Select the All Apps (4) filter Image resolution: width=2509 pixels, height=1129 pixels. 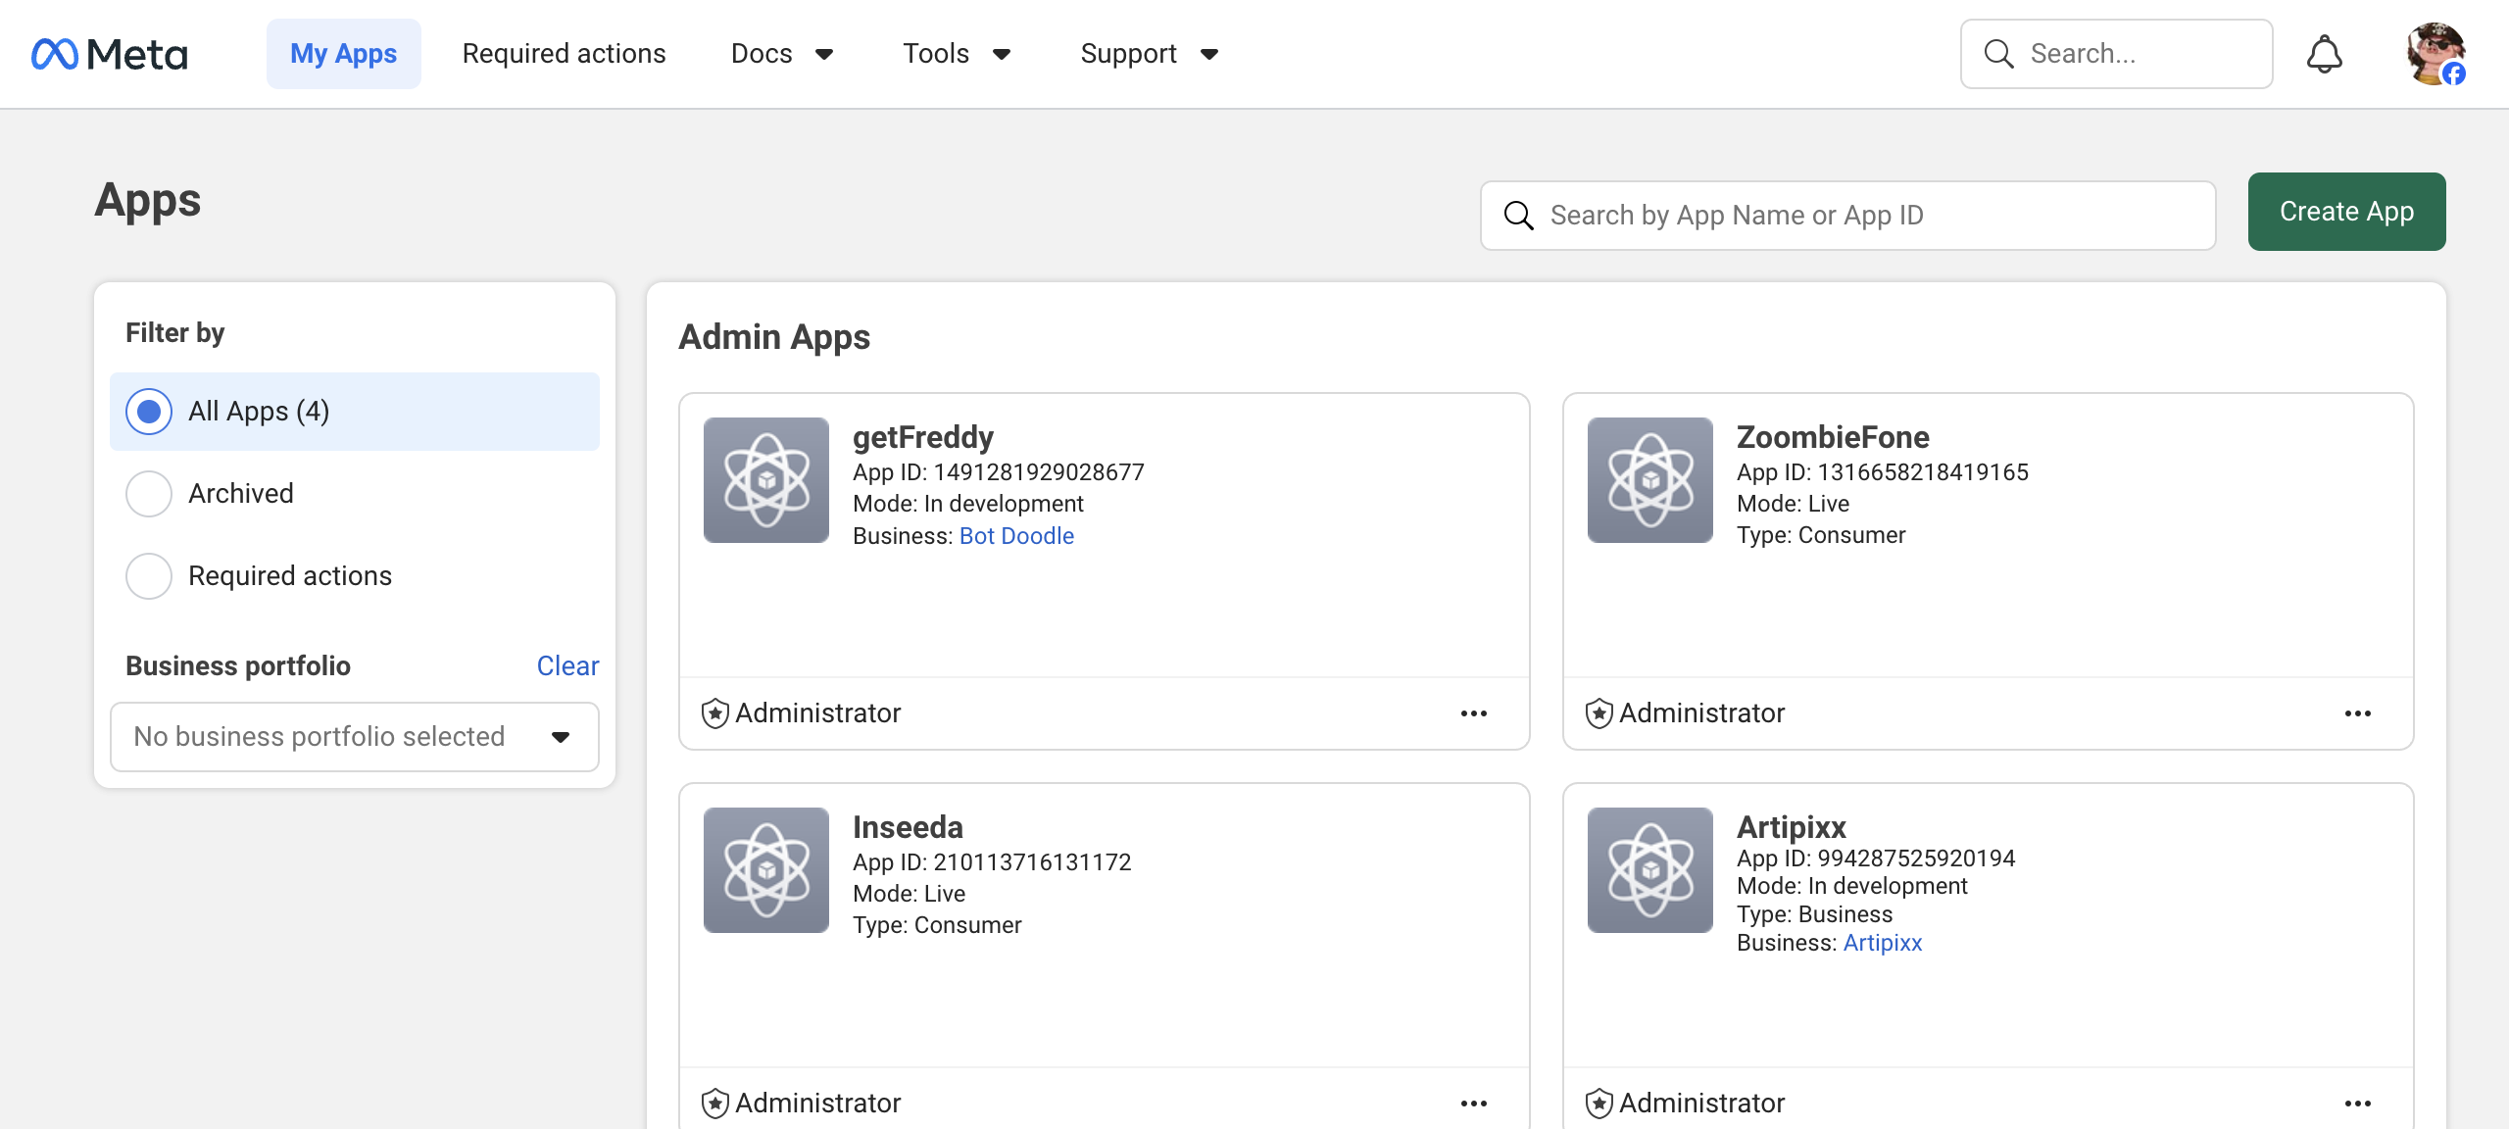click(x=149, y=412)
